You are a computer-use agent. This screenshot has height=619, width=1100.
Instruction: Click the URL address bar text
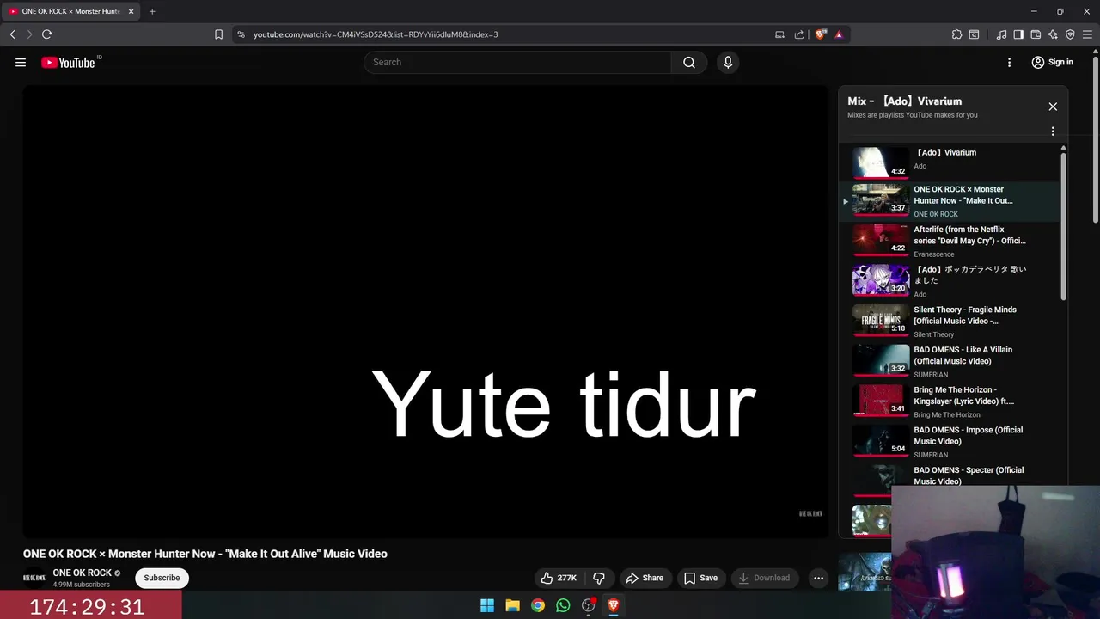376,34
